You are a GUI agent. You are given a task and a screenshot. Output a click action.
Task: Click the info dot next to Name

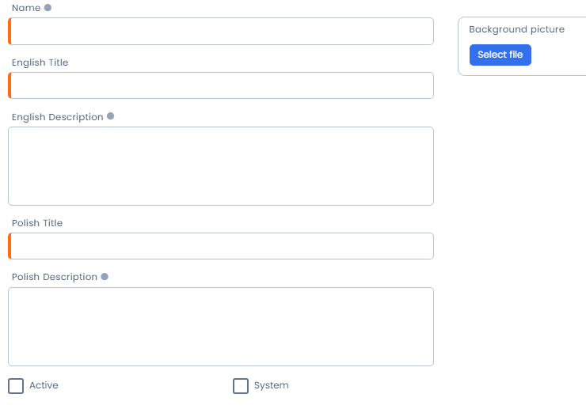point(48,8)
